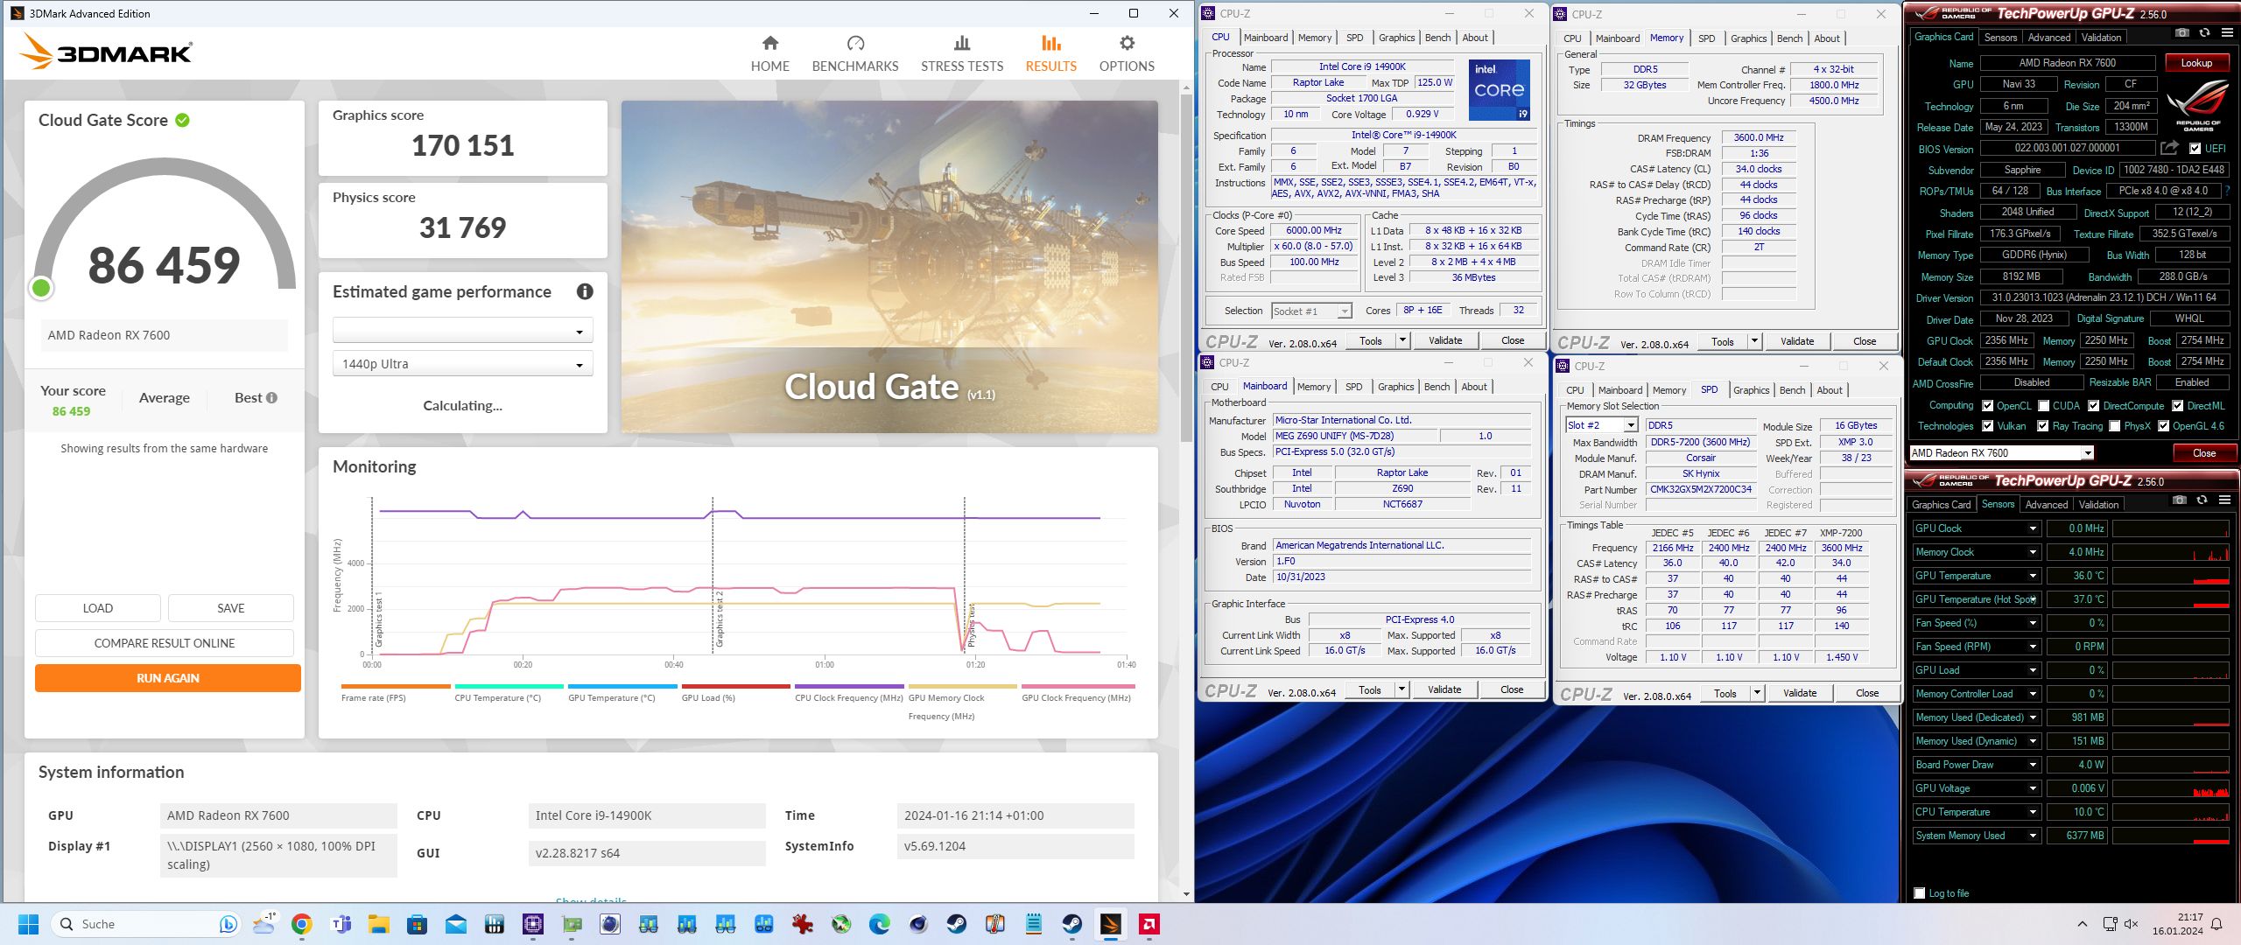Image resolution: width=2241 pixels, height=945 pixels.
Task: Toggle the DirectCompute checkbox in GPU-Z
Action: click(2094, 406)
